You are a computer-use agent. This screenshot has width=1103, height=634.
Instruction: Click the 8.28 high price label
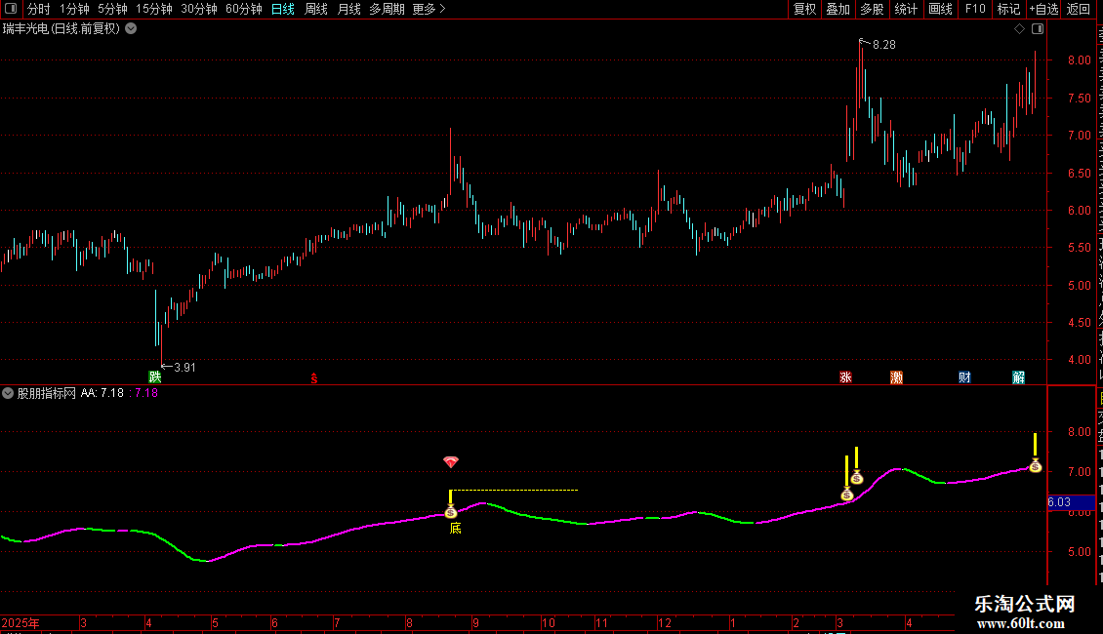(x=884, y=45)
